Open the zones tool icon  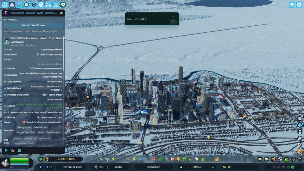tap(101, 159)
